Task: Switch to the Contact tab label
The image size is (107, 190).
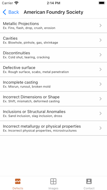Action: pyautogui.click(x=89, y=188)
